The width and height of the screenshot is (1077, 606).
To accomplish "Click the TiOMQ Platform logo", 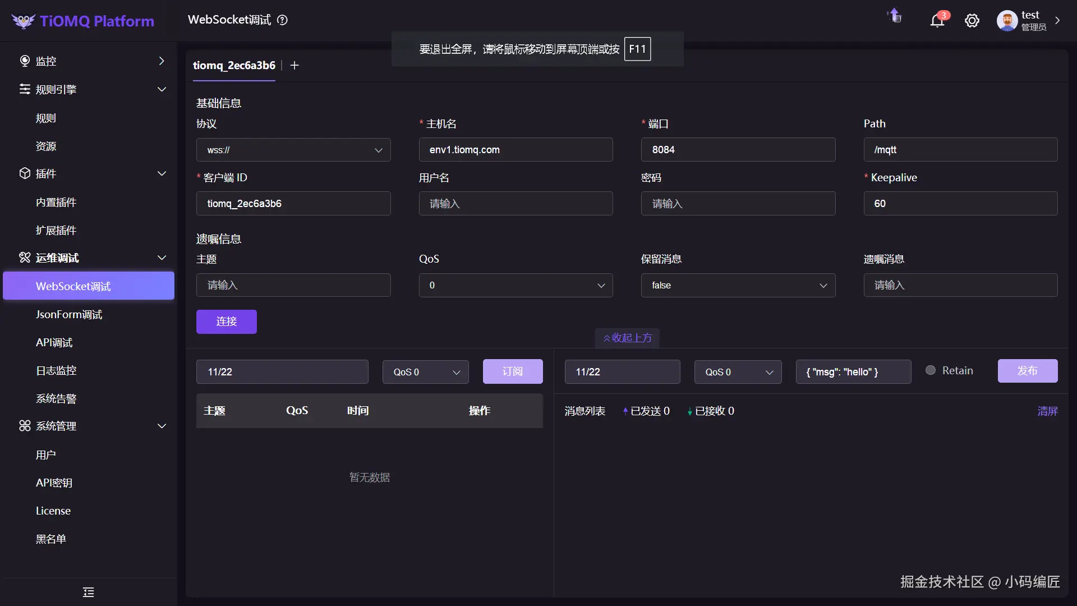I will (x=83, y=21).
